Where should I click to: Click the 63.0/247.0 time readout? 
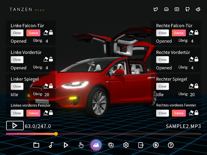tap(38, 126)
